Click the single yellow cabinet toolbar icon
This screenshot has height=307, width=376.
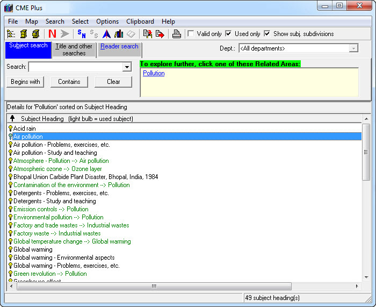(23, 34)
